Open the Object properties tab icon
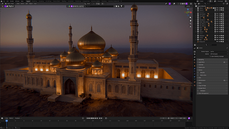The image size is (229, 129). (x=194, y=66)
